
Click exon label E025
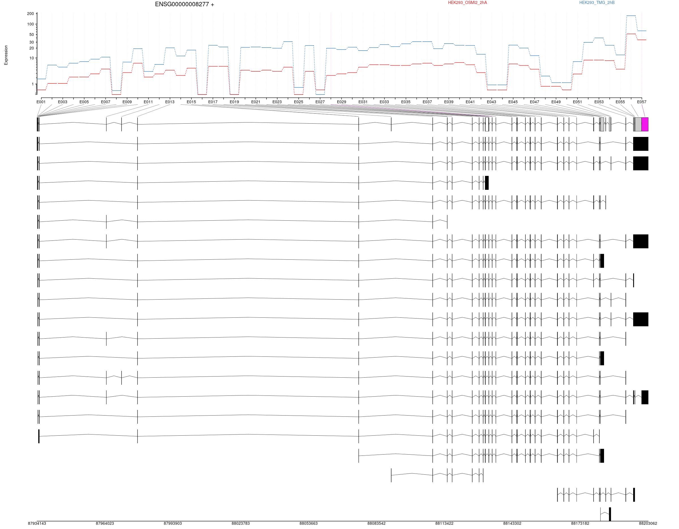tap(298, 102)
